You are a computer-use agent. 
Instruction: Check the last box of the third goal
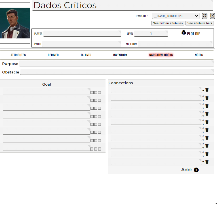[99, 108]
